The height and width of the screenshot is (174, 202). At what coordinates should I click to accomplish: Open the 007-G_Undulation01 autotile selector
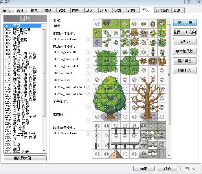click(88, 87)
